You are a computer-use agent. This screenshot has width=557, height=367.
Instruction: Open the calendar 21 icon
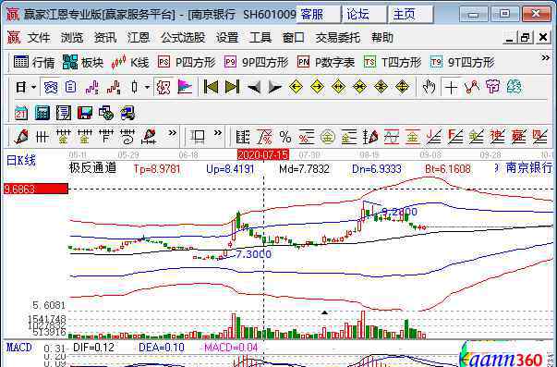click(21, 113)
